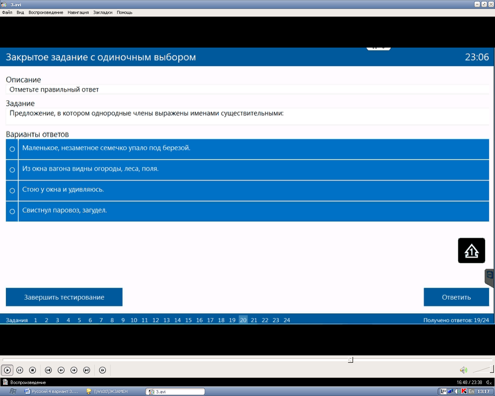Go to task number 23
Image resolution: width=495 pixels, height=396 pixels.
coord(276,320)
